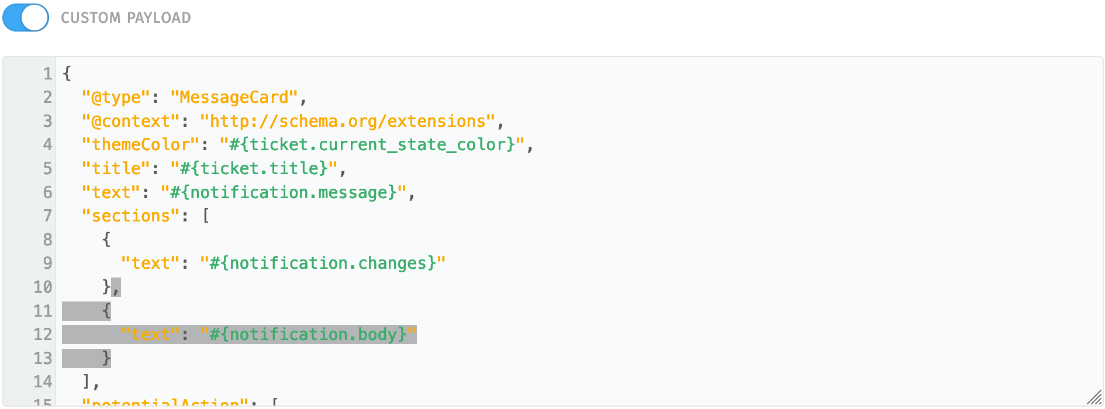
Task: Click line number 14 in gutter
Action: 43,382
